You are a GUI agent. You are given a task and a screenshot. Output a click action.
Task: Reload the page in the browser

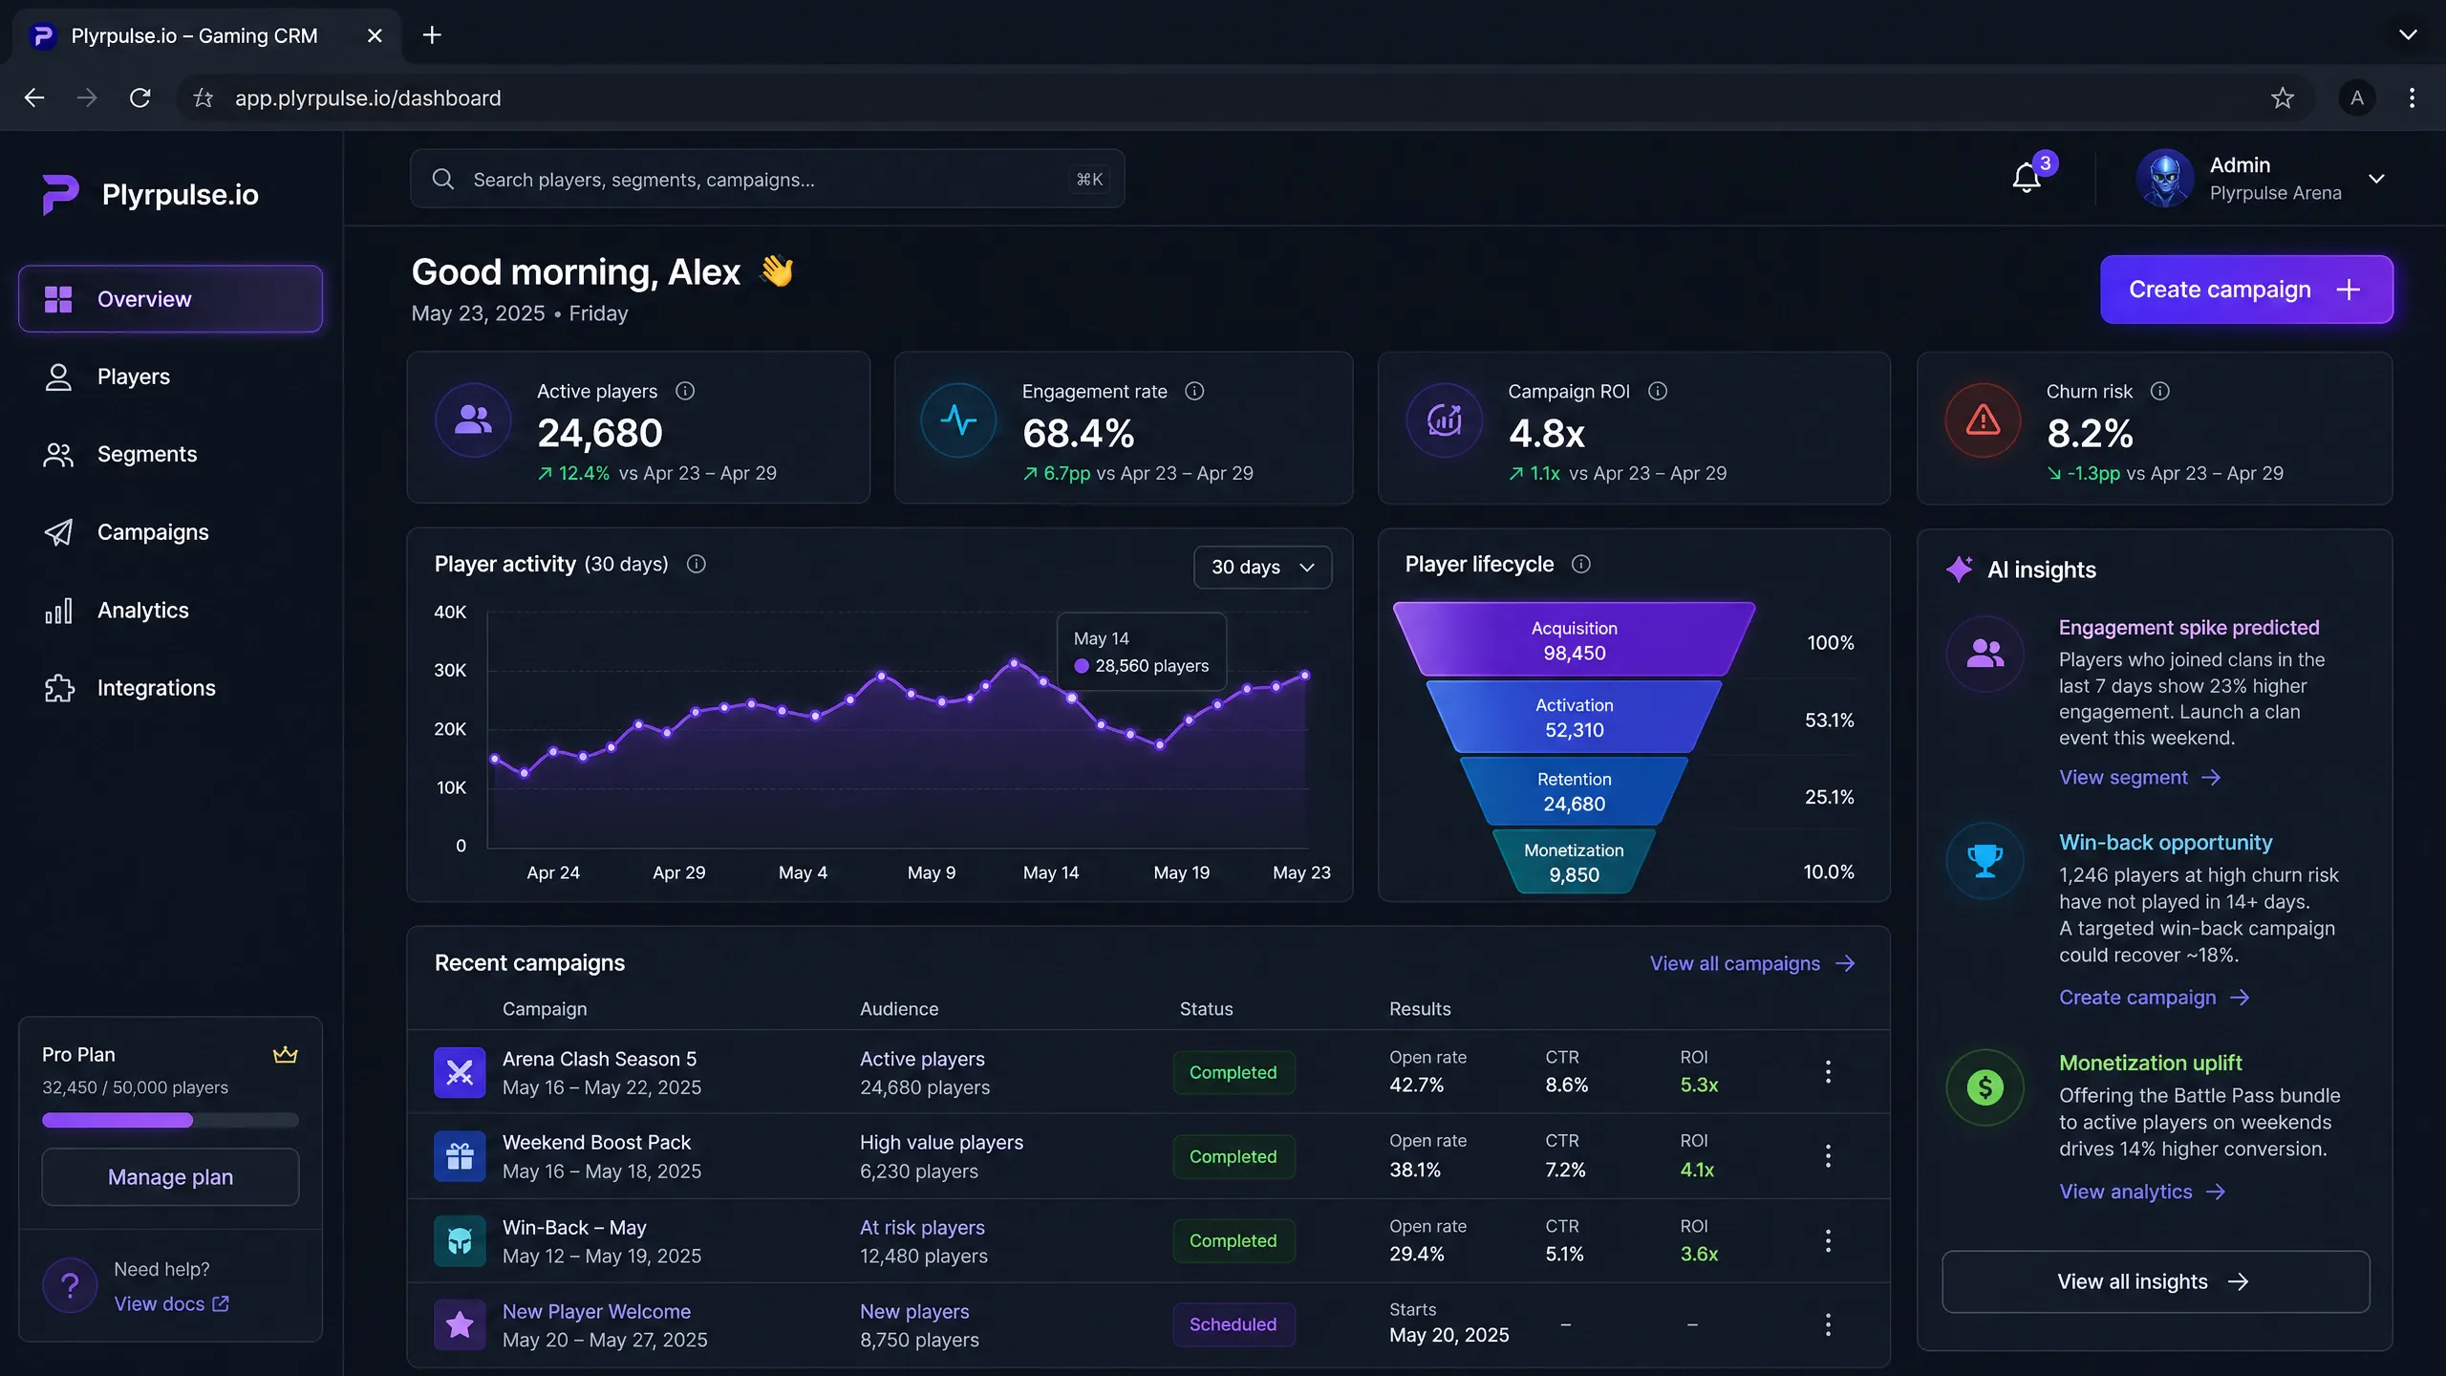pyautogui.click(x=140, y=97)
